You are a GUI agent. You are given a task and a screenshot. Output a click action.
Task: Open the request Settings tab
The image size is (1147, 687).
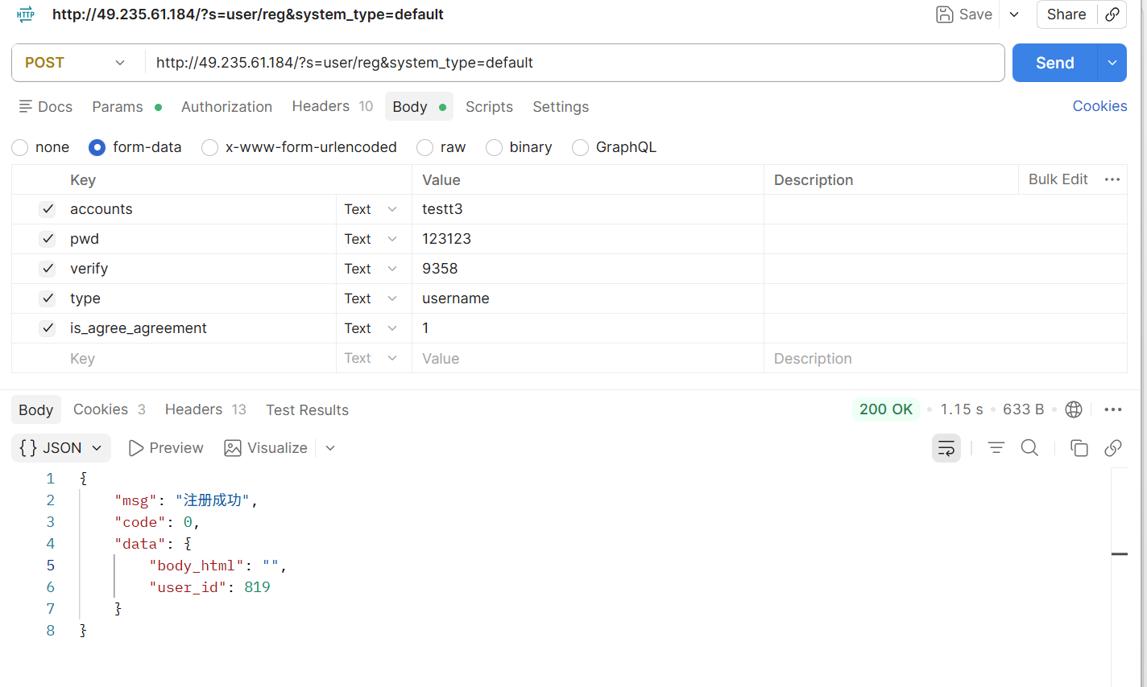[x=561, y=107]
